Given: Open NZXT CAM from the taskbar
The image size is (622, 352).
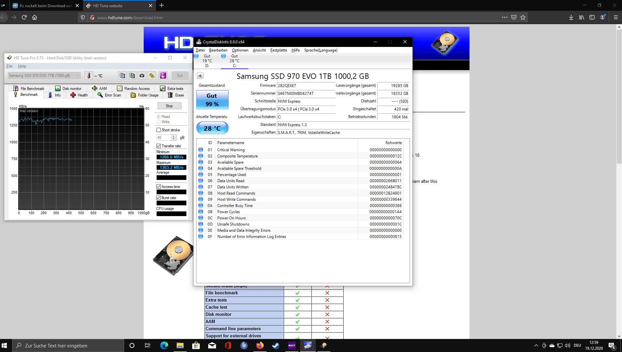Looking at the screenshot, I should pyautogui.click(x=292, y=345).
